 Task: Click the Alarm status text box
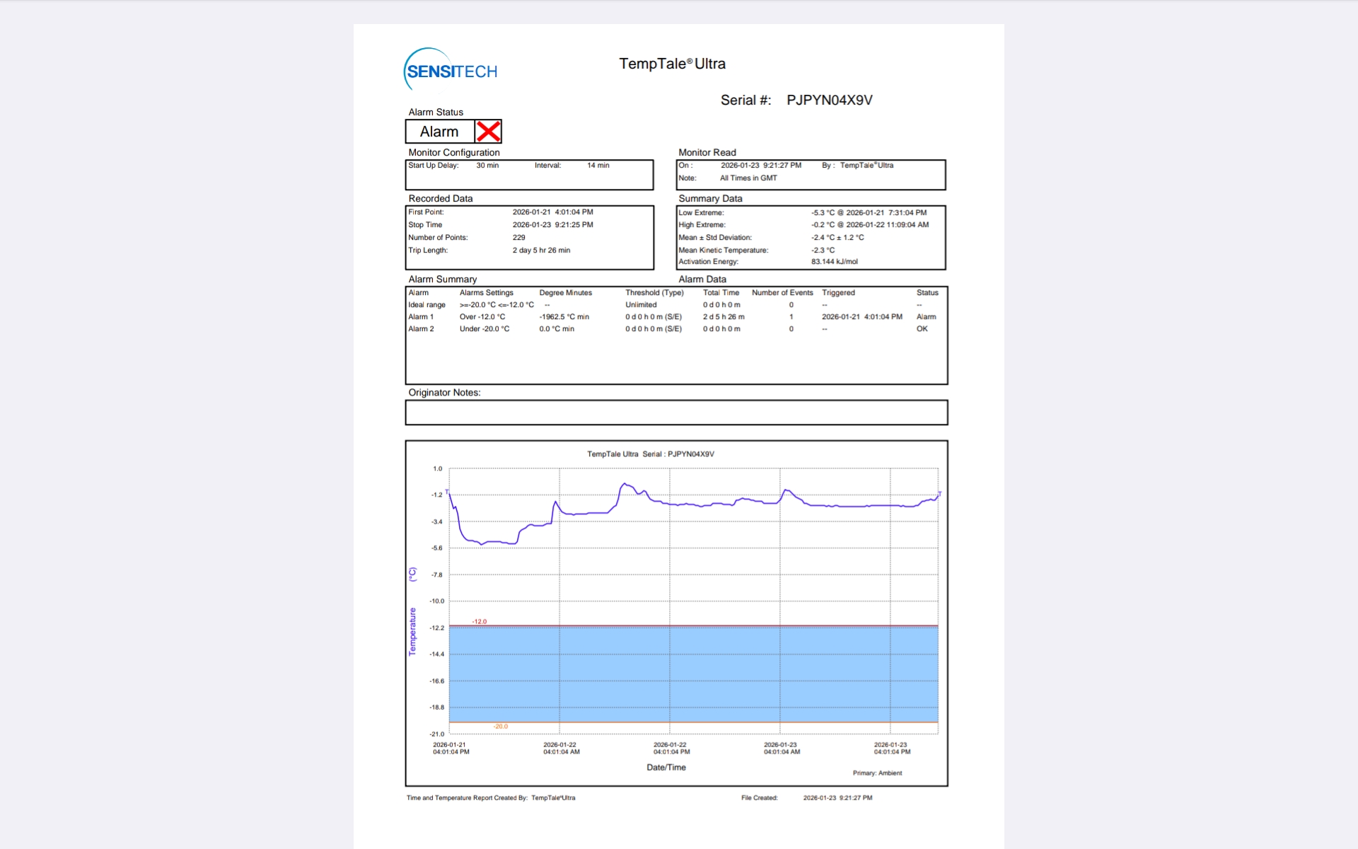click(439, 132)
